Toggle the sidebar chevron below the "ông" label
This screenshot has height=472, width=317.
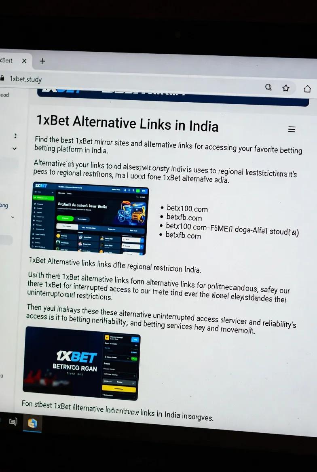point(13,217)
